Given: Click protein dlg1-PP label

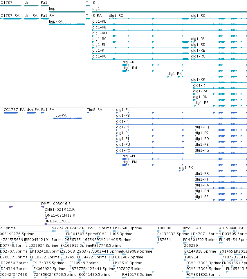Looking at the screenshot, I should click(x=201, y=197).
